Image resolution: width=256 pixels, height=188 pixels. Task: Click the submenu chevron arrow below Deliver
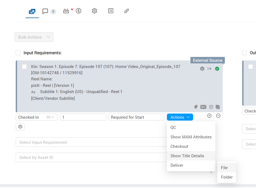pyautogui.click(x=212, y=172)
